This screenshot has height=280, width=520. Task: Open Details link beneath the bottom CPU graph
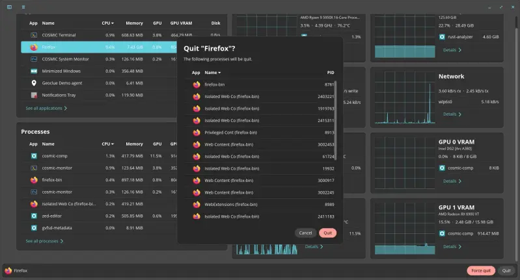coord(314,247)
